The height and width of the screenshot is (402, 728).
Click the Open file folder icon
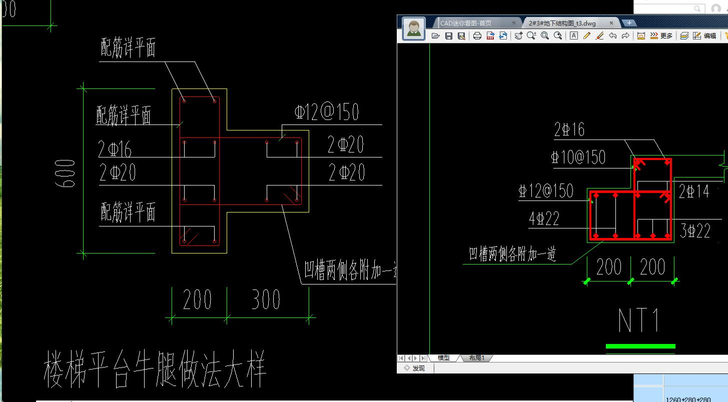(436, 35)
